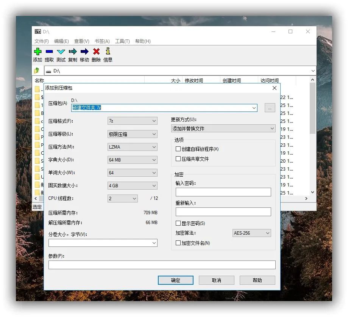Toggle the 显示密码 checkbox
The width and height of the screenshot is (348, 317).
tap(178, 223)
